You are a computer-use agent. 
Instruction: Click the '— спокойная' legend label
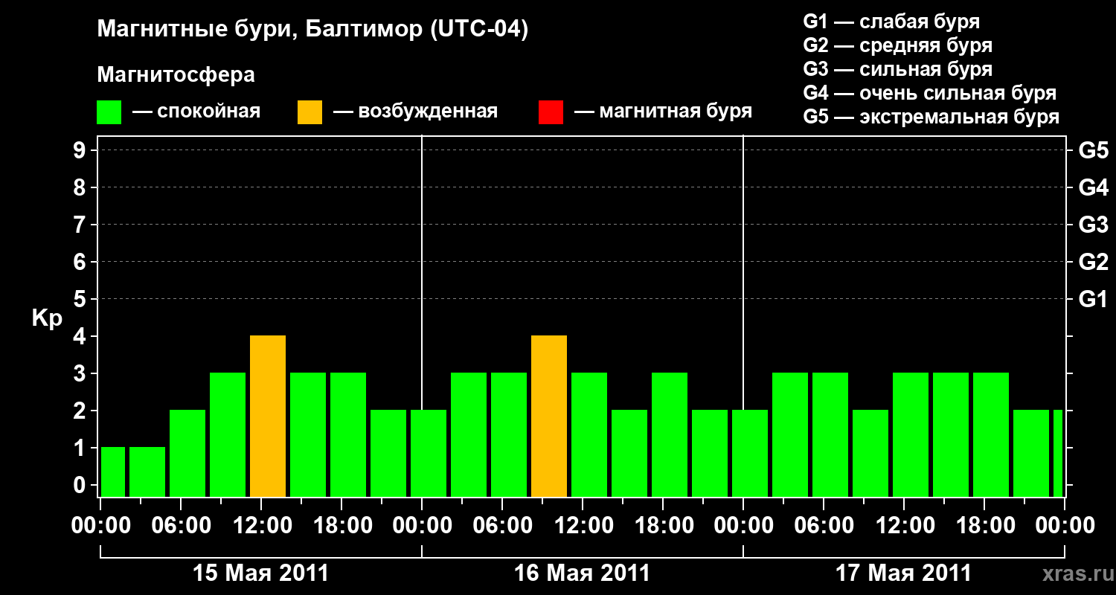pyautogui.click(x=196, y=112)
